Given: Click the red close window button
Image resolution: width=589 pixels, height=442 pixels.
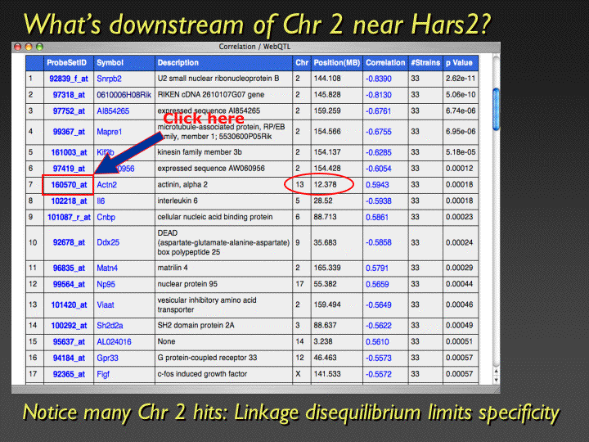Looking at the screenshot, I should tap(17, 47).
